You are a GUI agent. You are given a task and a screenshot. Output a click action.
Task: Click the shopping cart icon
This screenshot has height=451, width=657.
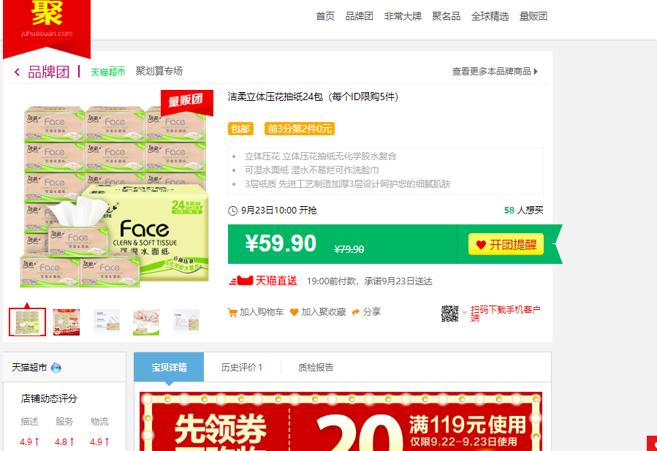232,312
